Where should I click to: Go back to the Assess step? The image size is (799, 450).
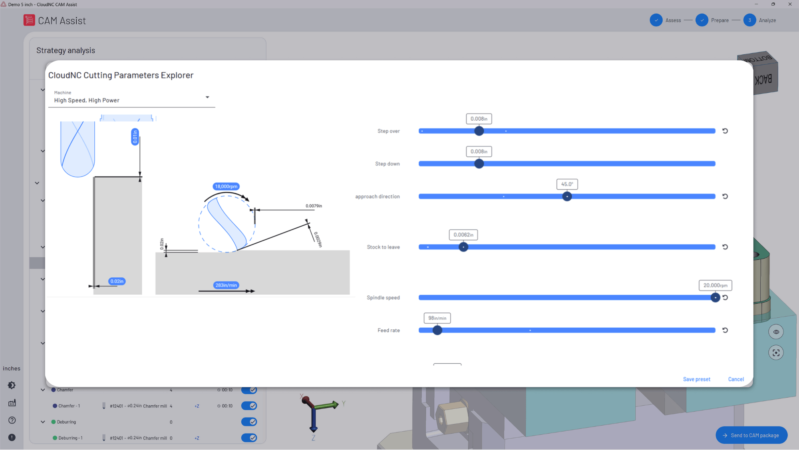[x=656, y=20]
